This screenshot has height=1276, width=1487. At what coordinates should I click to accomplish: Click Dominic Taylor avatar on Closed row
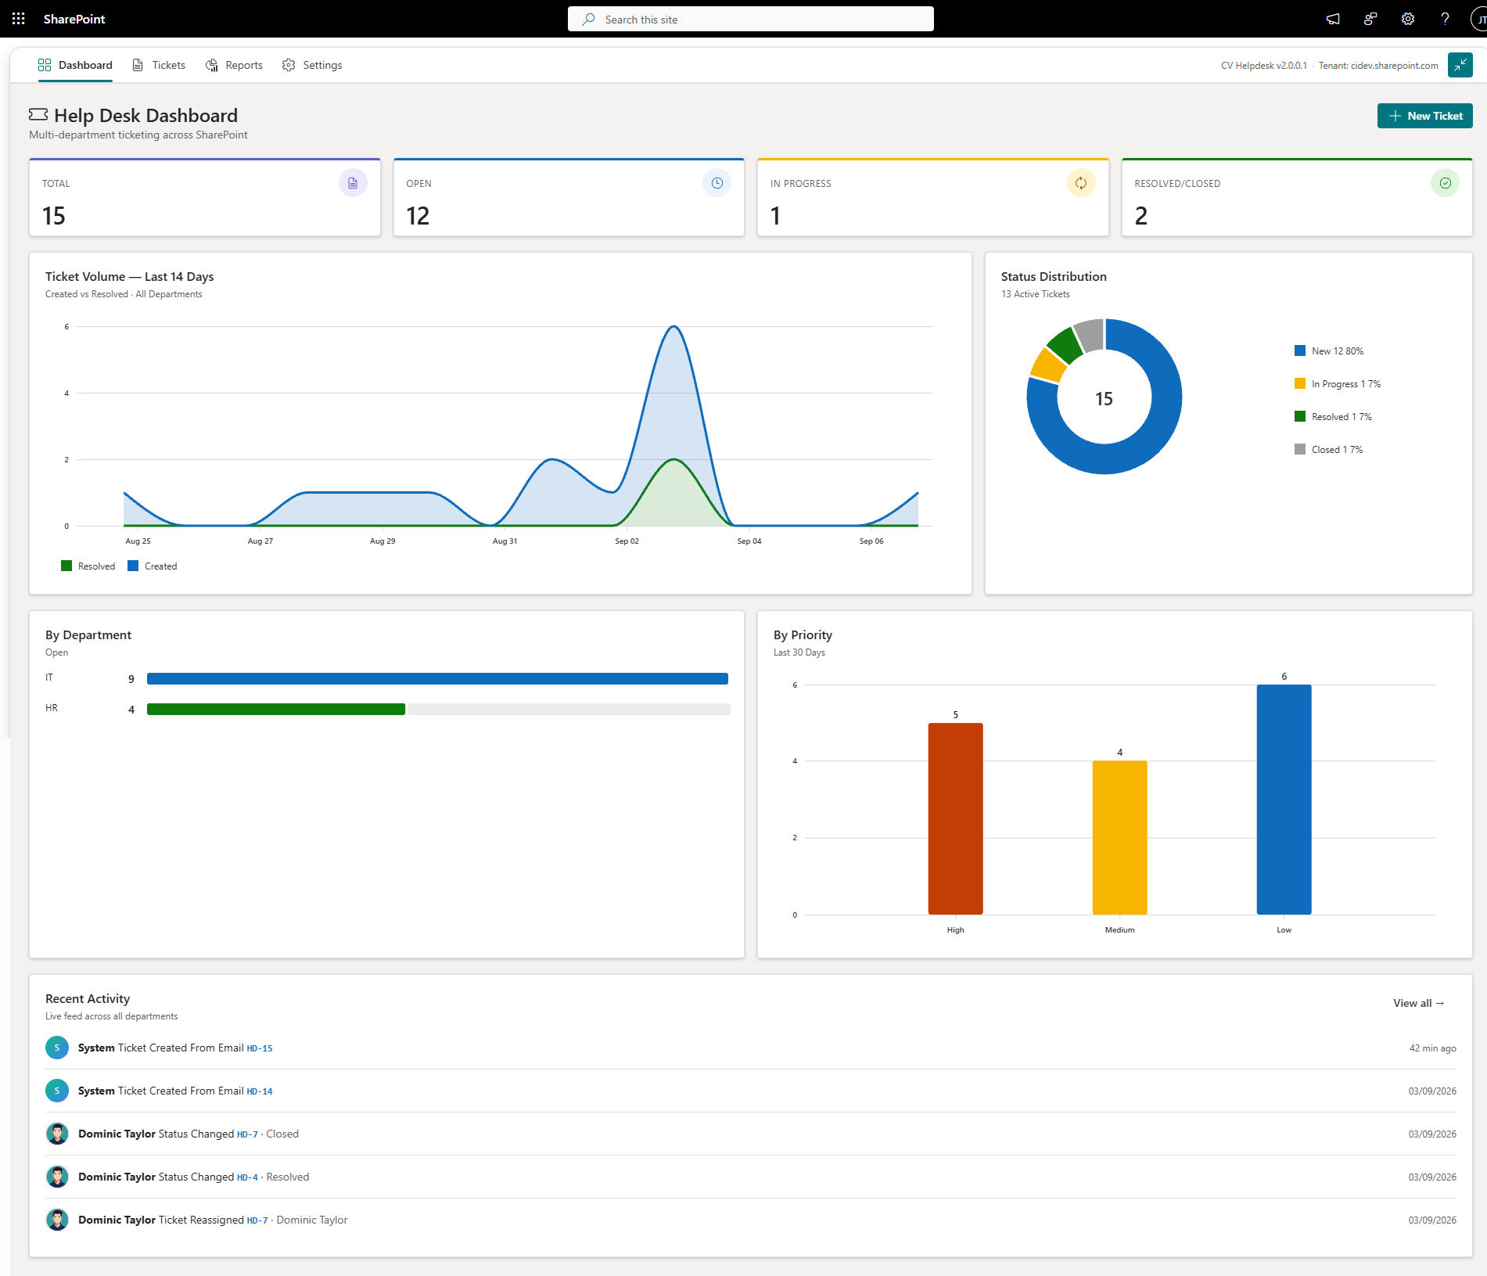(57, 1134)
